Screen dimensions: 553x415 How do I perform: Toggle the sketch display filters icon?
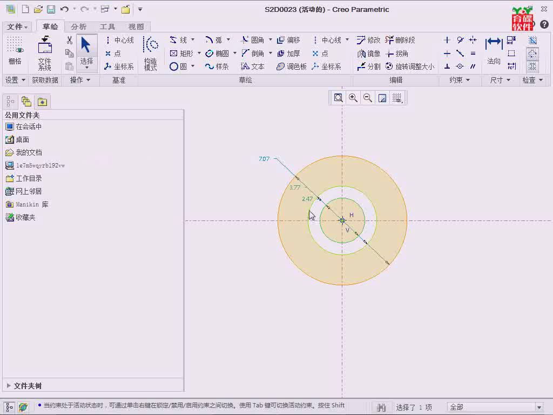397,98
